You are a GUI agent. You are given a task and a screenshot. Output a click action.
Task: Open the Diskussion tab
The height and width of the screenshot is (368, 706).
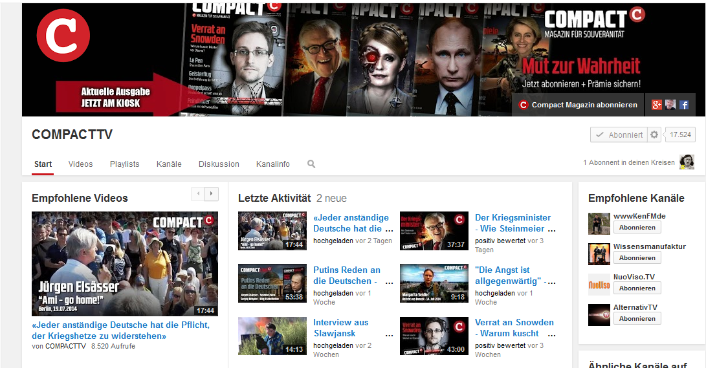[x=219, y=164]
